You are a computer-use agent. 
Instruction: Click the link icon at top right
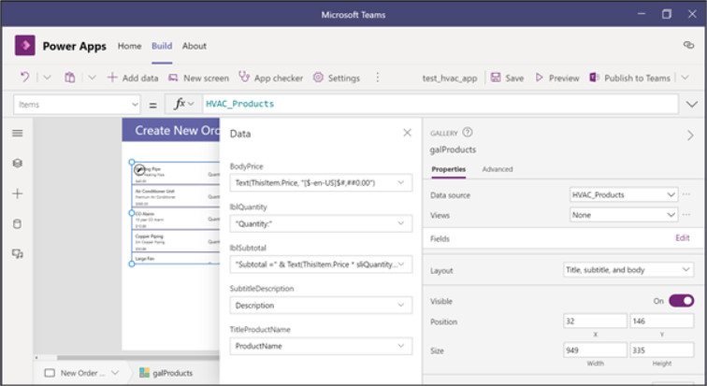[x=688, y=45]
